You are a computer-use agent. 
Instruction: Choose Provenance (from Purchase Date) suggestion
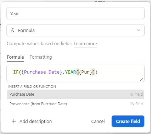pos(75,104)
